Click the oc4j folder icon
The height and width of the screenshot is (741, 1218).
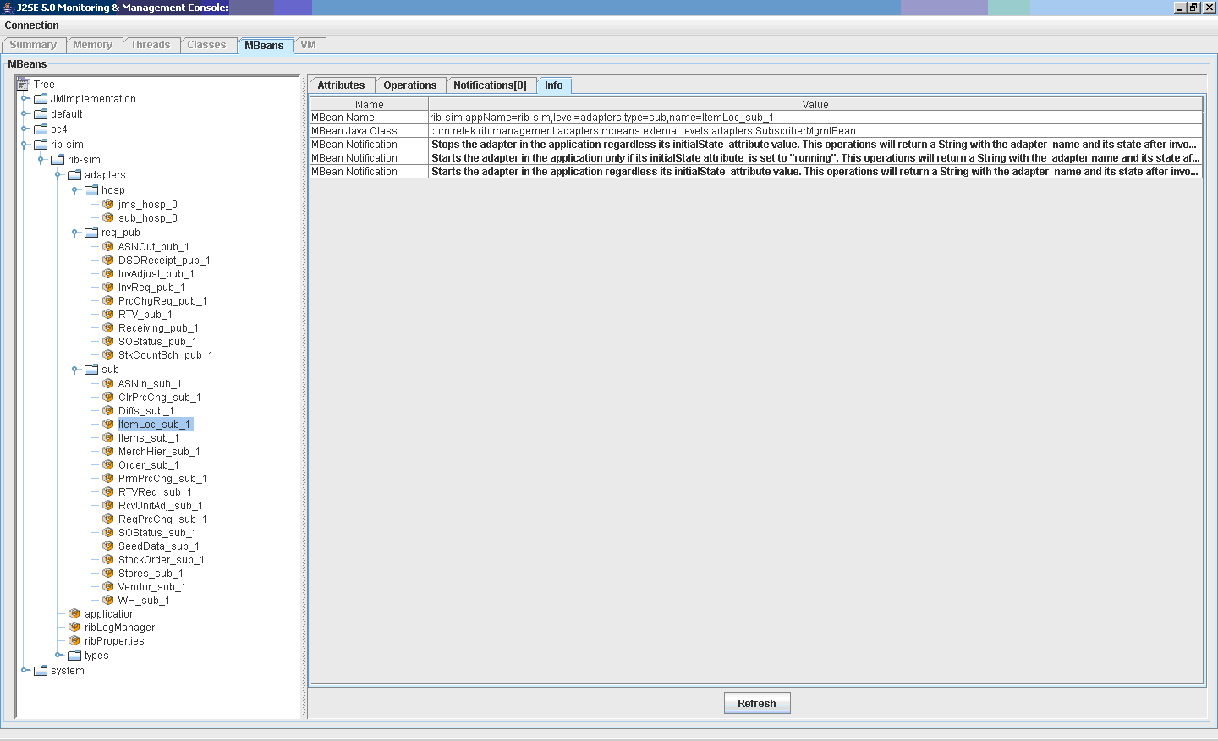[41, 129]
